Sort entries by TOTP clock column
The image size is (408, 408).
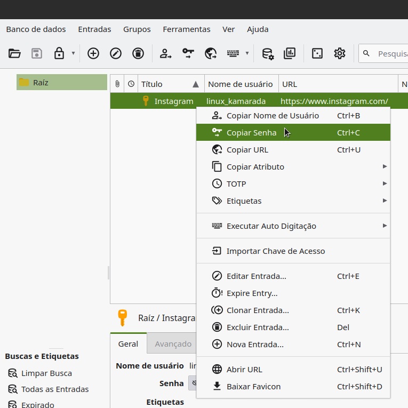tap(131, 84)
